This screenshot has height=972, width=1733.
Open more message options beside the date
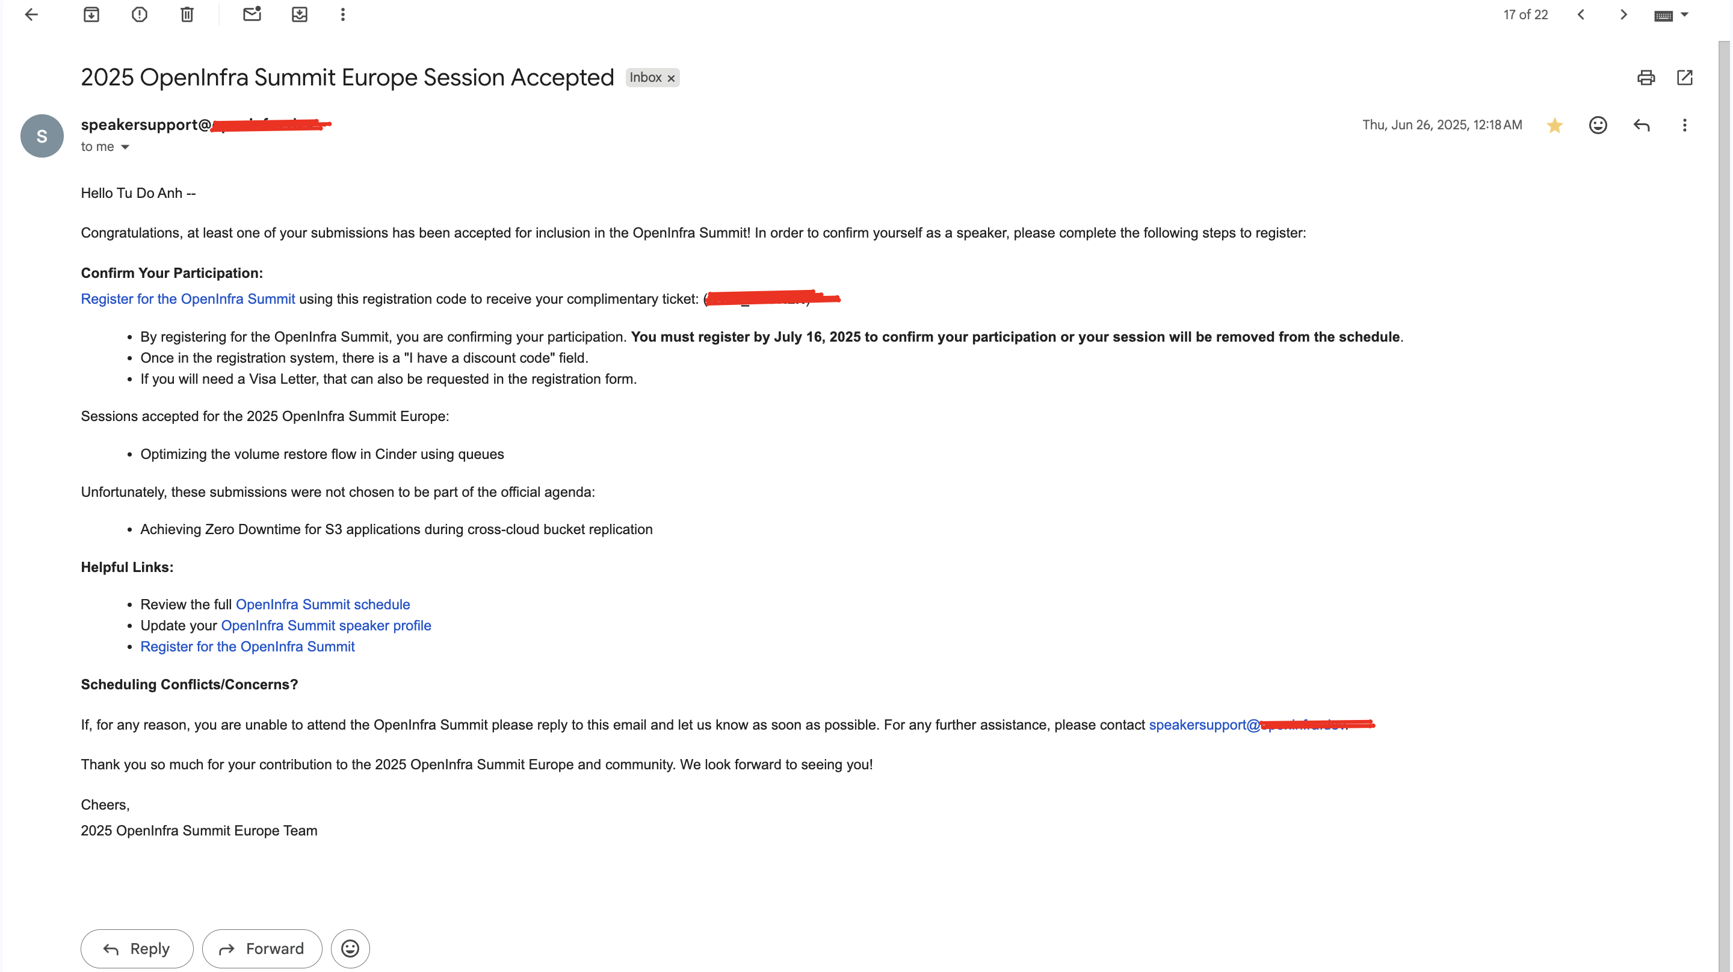point(1685,125)
